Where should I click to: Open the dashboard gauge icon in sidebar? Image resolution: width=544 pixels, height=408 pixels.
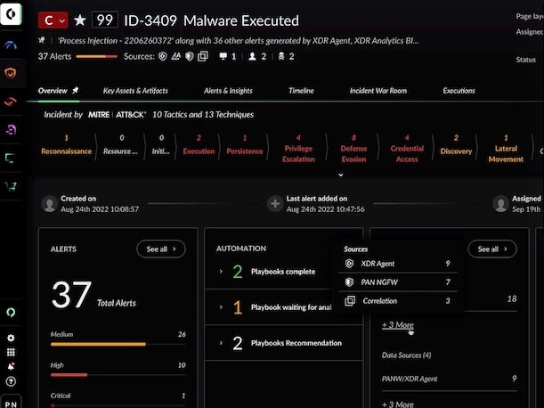click(12, 44)
